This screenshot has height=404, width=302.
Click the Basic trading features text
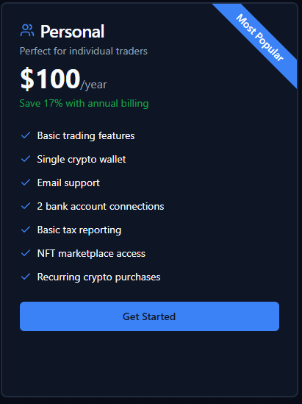click(86, 136)
